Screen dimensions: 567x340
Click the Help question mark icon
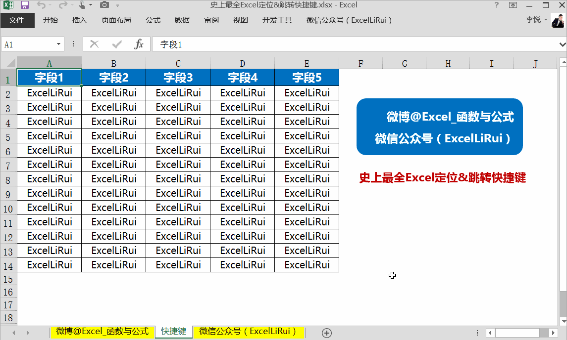(497, 5)
